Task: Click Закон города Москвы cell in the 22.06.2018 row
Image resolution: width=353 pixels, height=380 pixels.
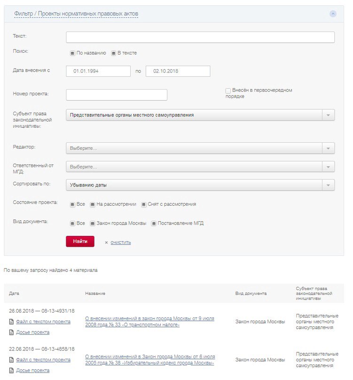Action: 260,360
